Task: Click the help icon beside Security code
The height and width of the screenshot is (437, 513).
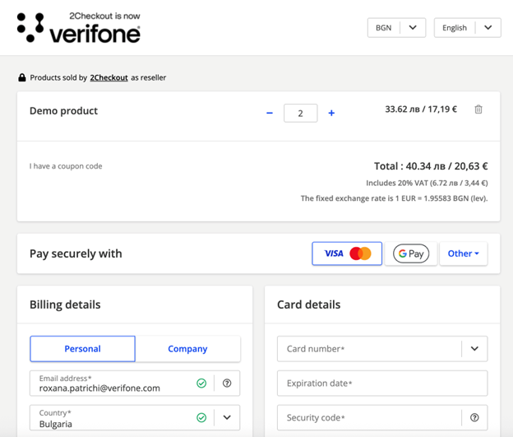Action: pyautogui.click(x=474, y=417)
